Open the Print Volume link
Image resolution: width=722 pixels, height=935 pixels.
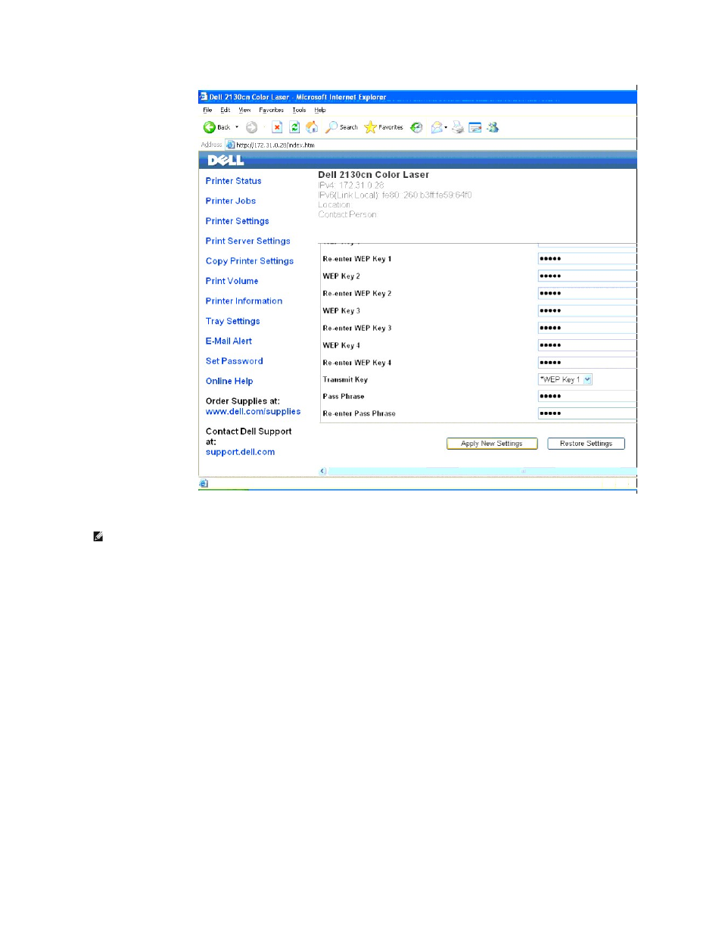tap(232, 281)
